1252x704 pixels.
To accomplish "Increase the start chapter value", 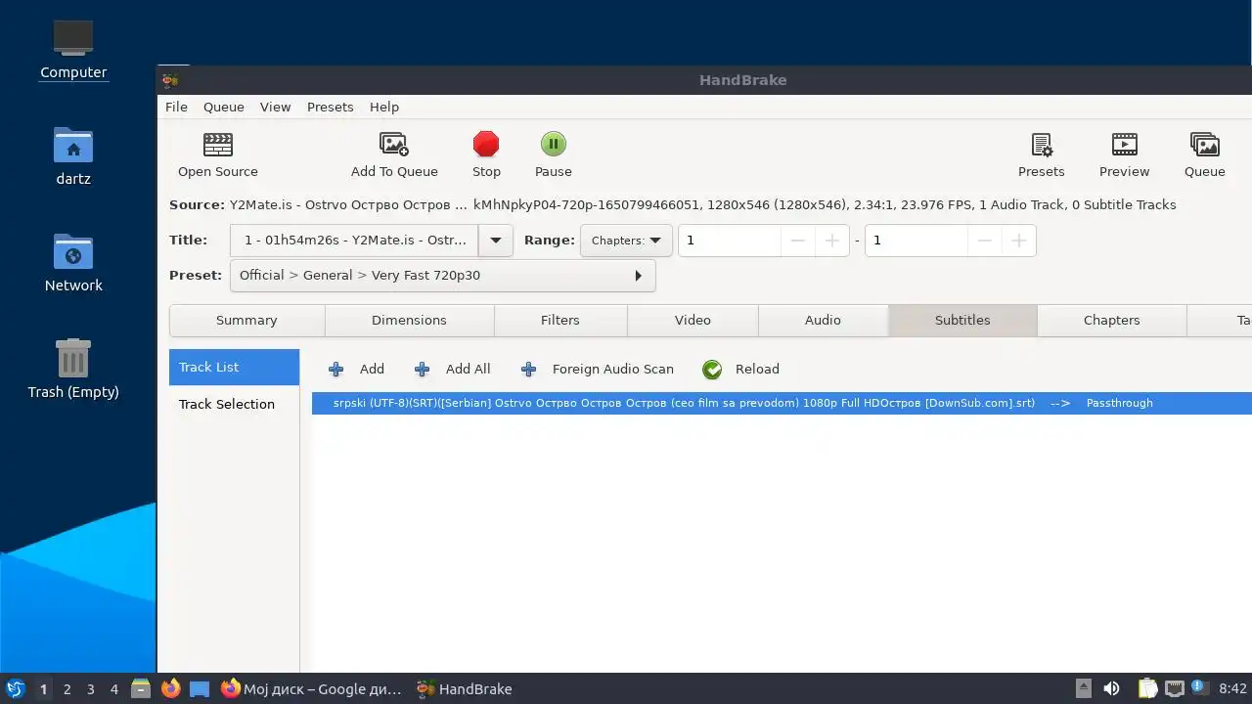I will tap(832, 241).
